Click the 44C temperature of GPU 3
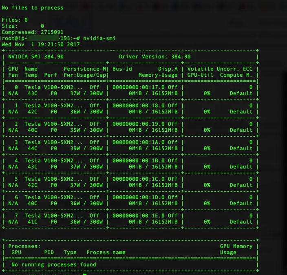This screenshot has width=287, height=275. (x=33, y=148)
